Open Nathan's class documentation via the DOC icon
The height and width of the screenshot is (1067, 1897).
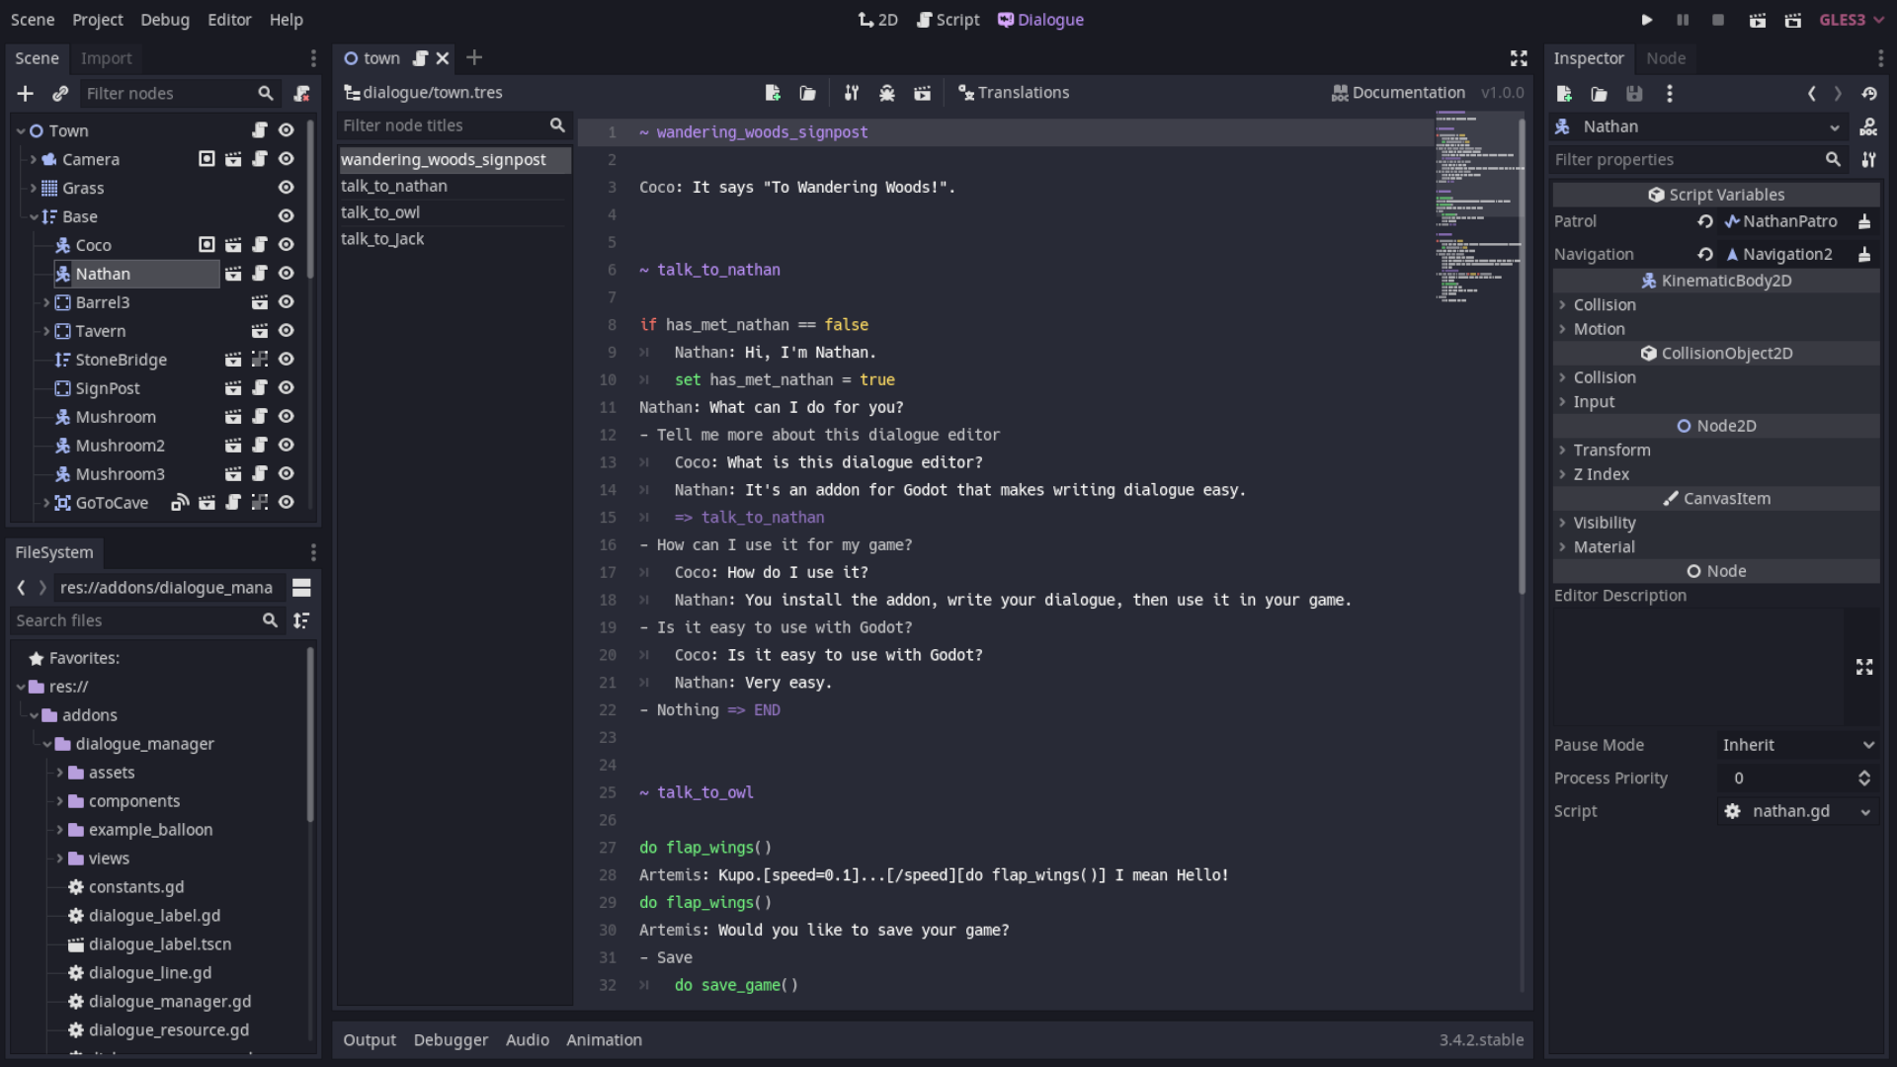click(x=1869, y=126)
